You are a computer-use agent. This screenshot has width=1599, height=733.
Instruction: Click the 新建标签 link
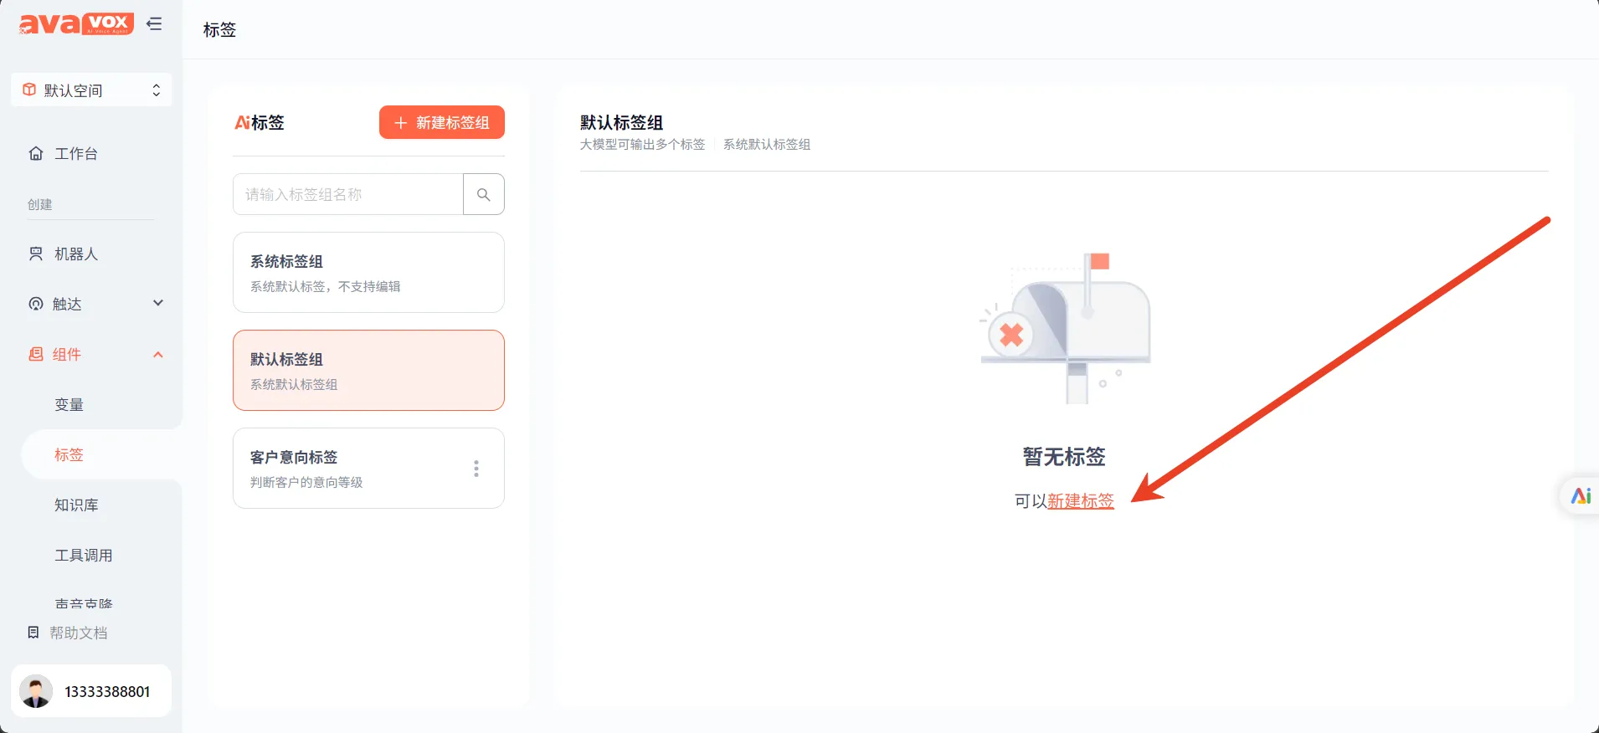tap(1080, 501)
